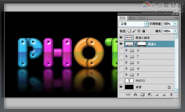Switch to the 路径 tab
Screen dimensions: 185x112
[x=142, y=18]
